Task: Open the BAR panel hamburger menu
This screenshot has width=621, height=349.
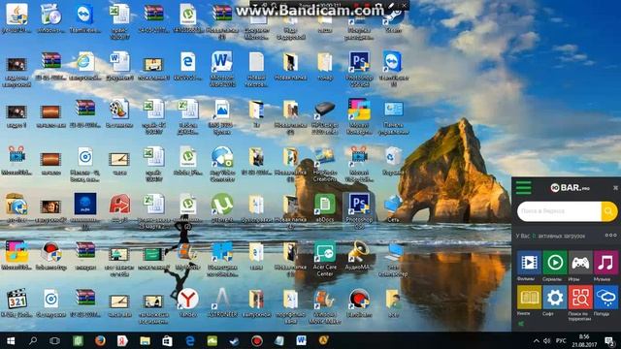Action: (x=524, y=187)
